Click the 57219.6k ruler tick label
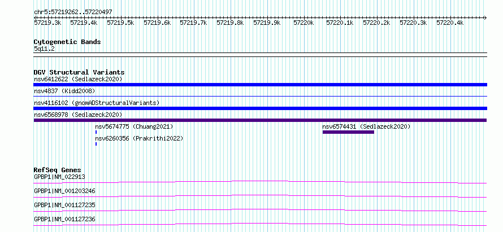This screenshot has width=503, height=232. 157,23
